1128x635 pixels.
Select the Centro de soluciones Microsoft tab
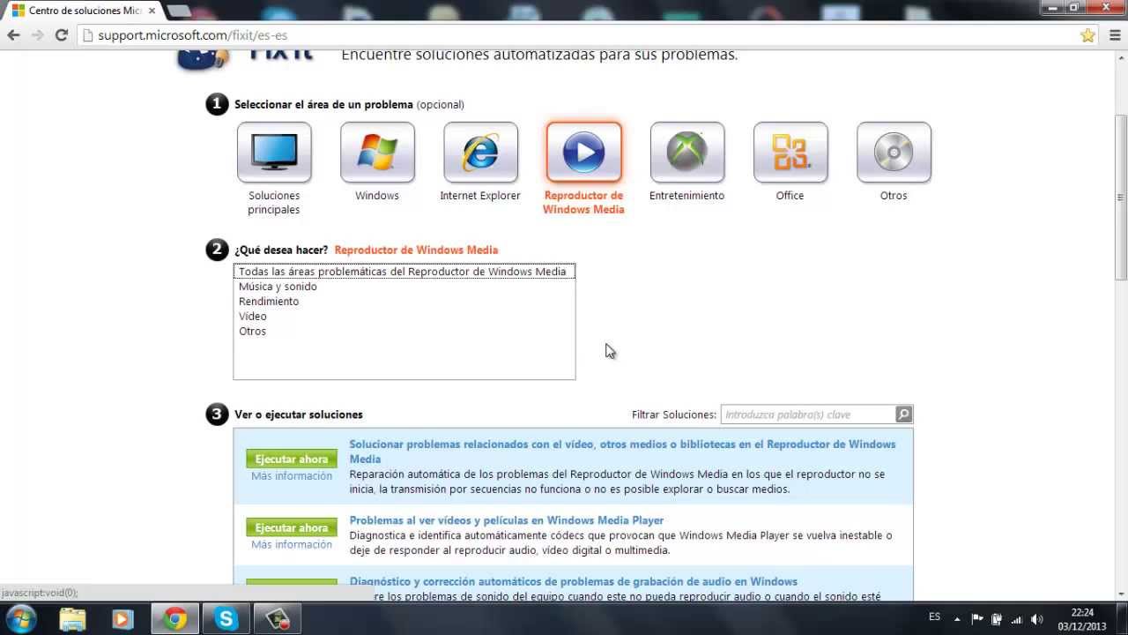82,11
